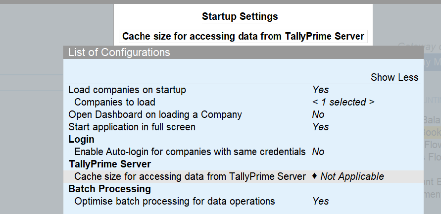Select Start application in full screen option
This screenshot has width=441, height=214.
(132, 127)
